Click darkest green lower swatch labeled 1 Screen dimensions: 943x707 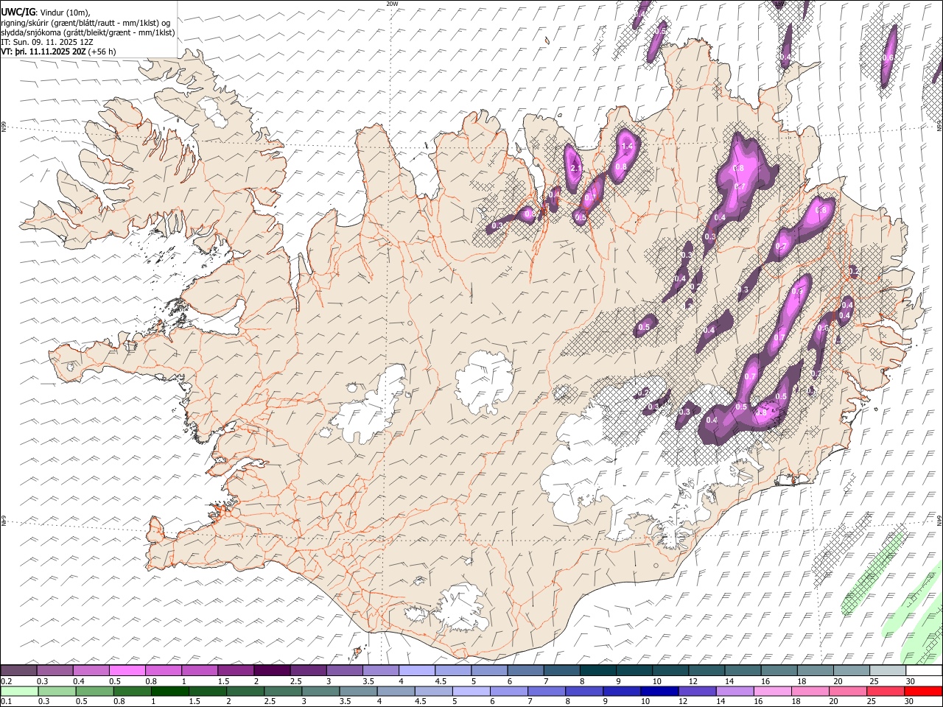point(169,691)
